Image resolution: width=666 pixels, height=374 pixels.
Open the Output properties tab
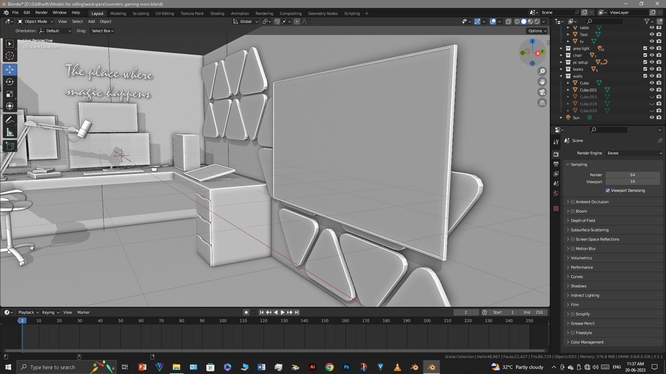pyautogui.click(x=556, y=164)
